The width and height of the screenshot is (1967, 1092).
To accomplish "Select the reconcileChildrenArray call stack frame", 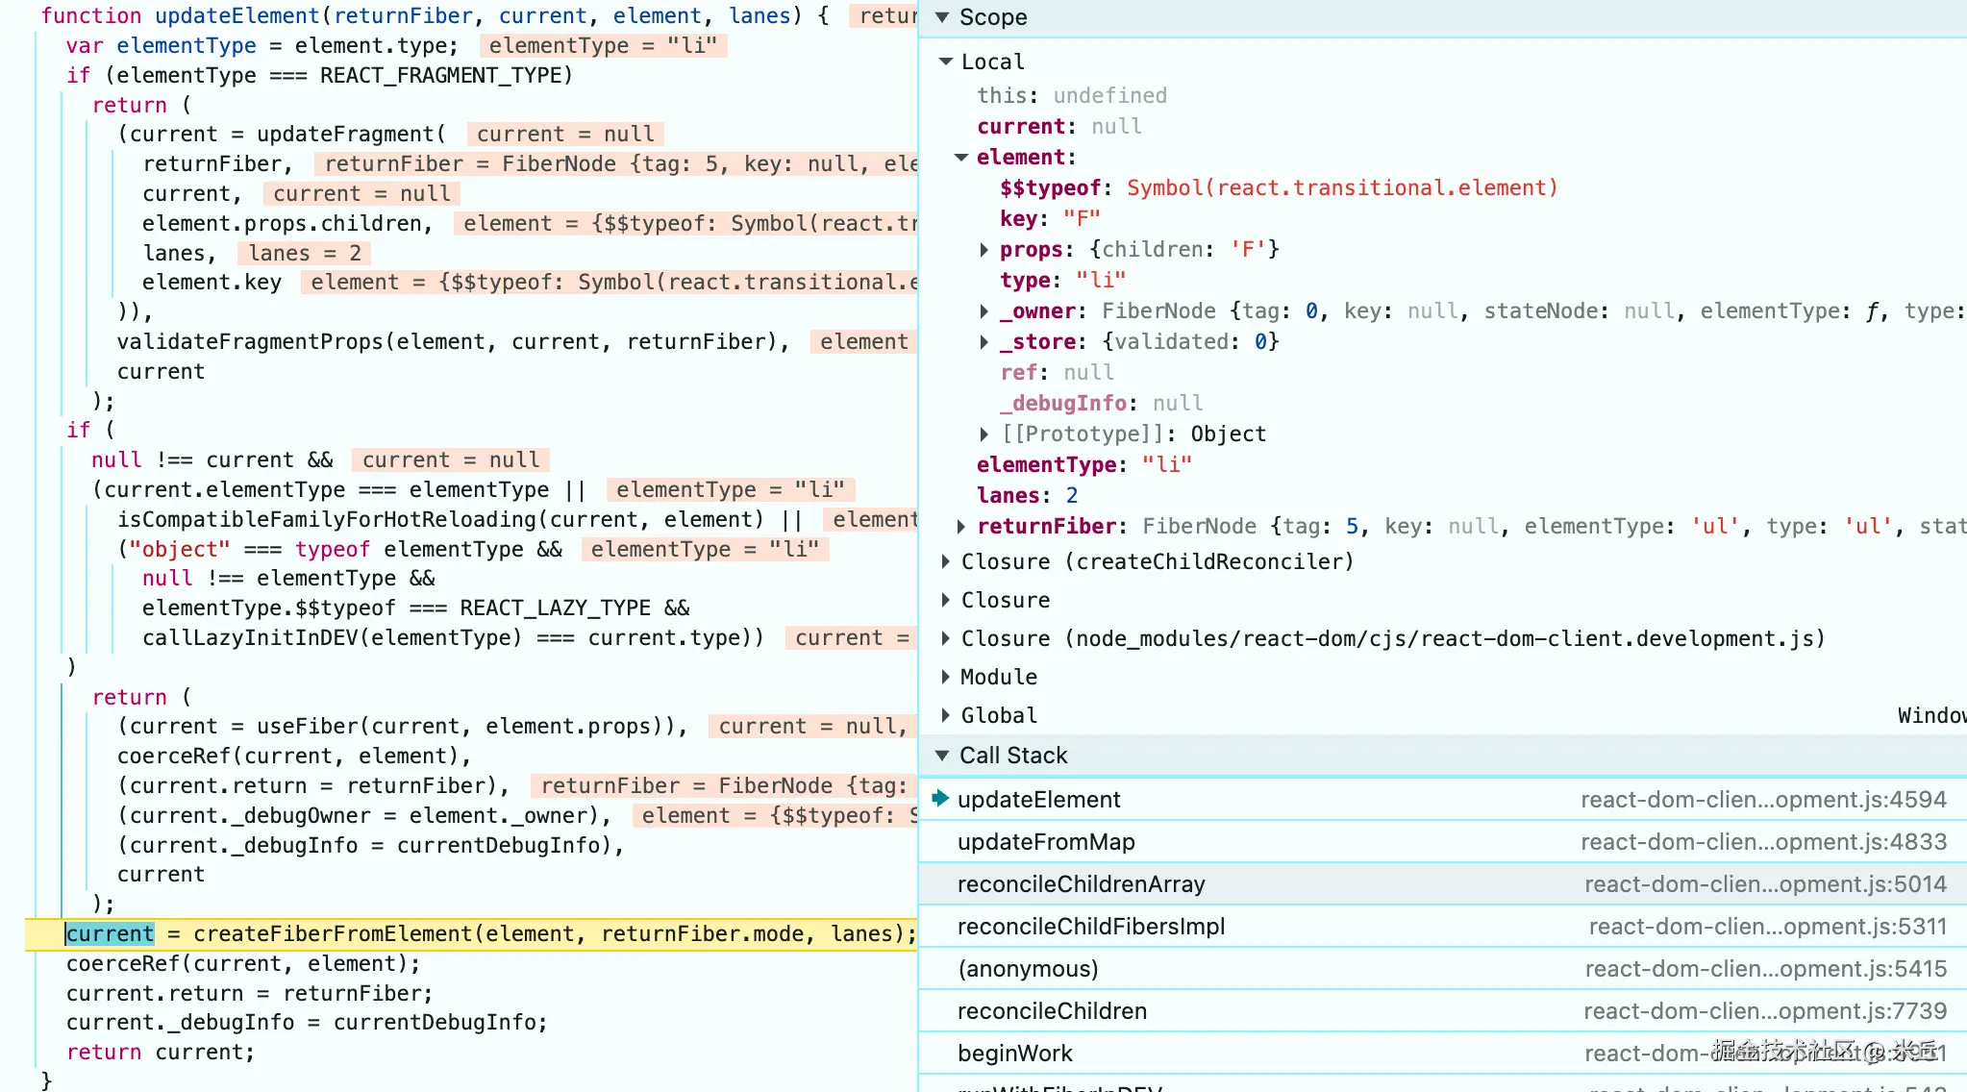I will tap(1442, 884).
